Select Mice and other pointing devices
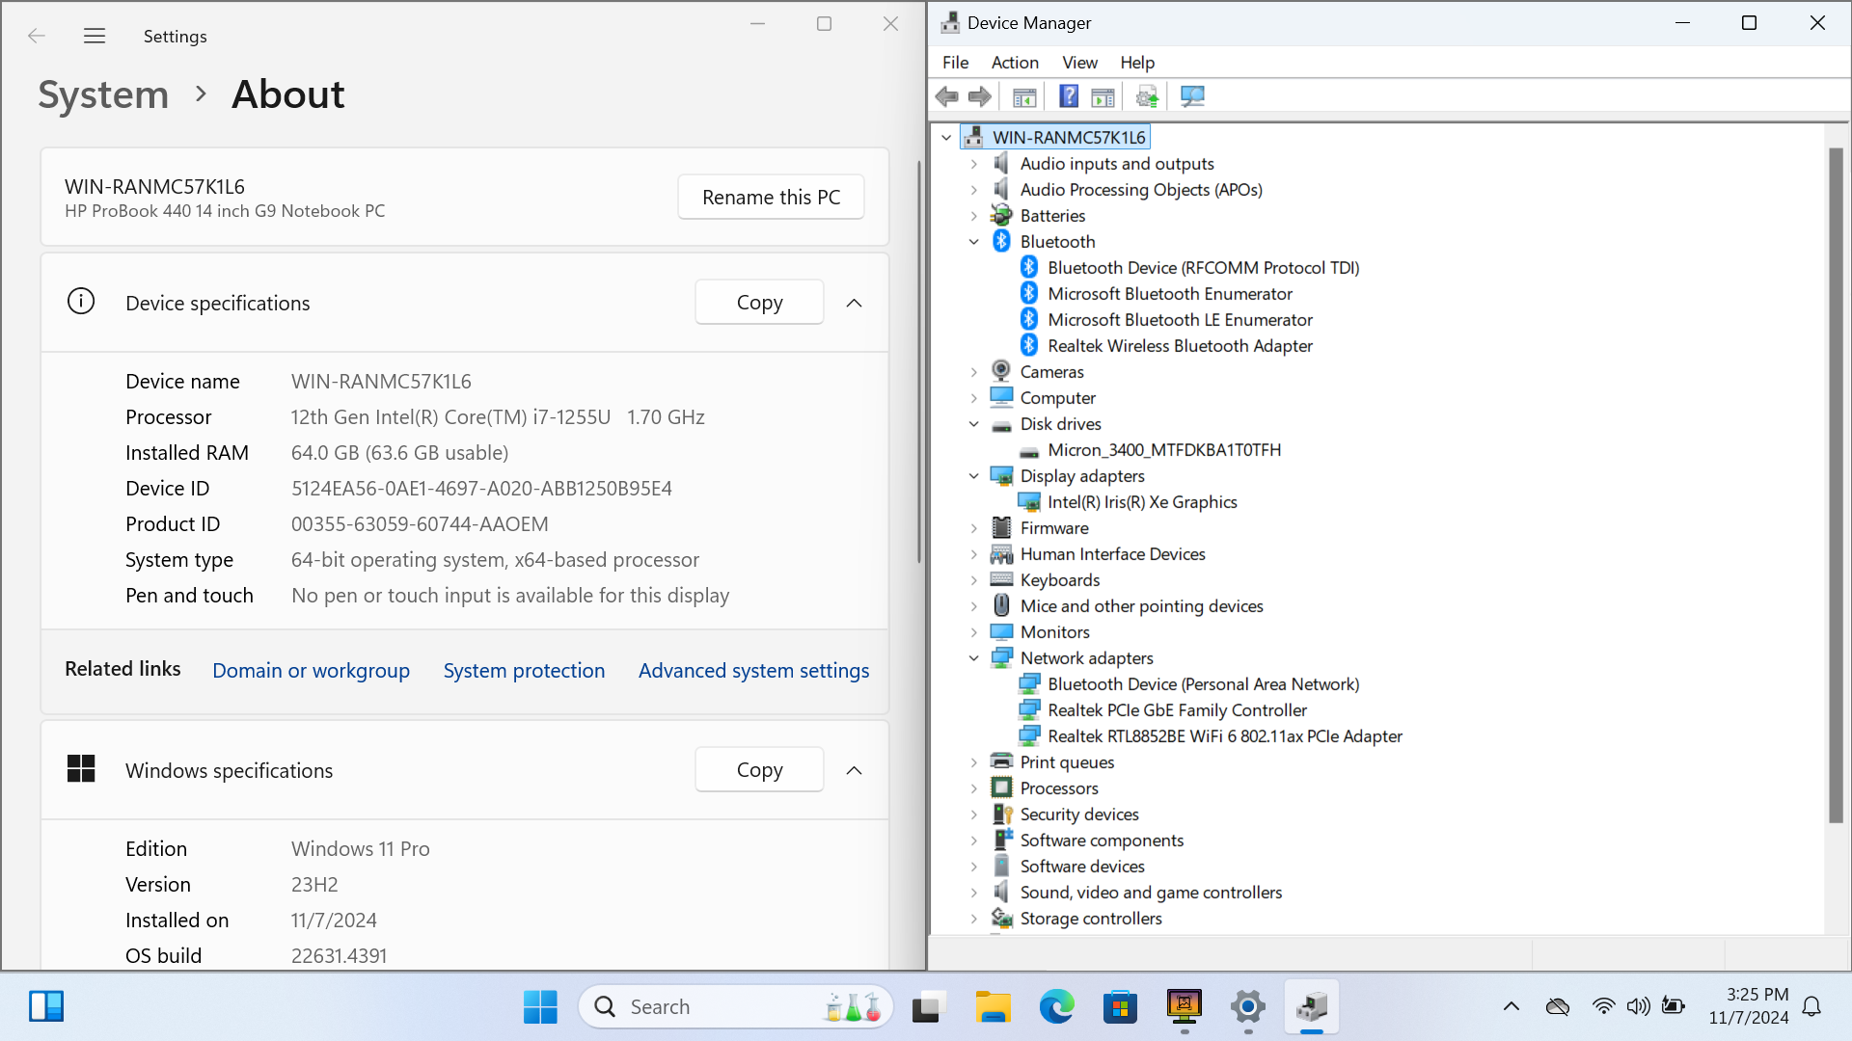 (1141, 605)
